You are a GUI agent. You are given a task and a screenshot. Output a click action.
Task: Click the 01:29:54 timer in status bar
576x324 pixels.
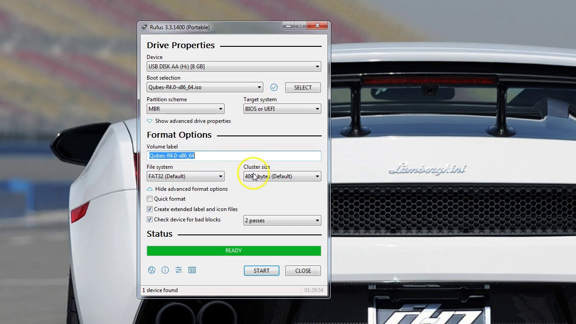tap(314, 290)
